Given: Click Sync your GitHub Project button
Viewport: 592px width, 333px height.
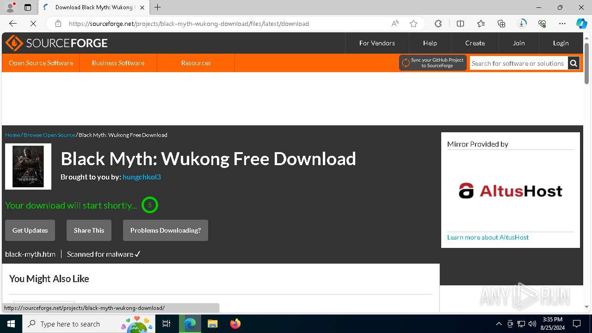Looking at the screenshot, I should pyautogui.click(x=433, y=63).
